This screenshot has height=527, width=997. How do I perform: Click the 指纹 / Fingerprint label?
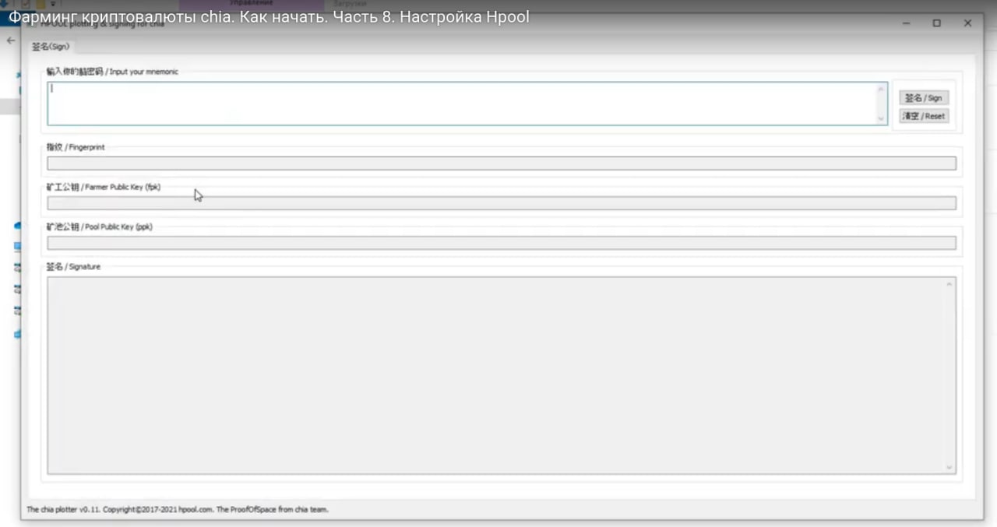click(x=76, y=147)
